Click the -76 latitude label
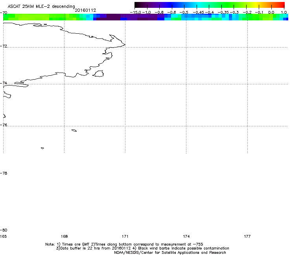 pyautogui.click(x=4, y=125)
